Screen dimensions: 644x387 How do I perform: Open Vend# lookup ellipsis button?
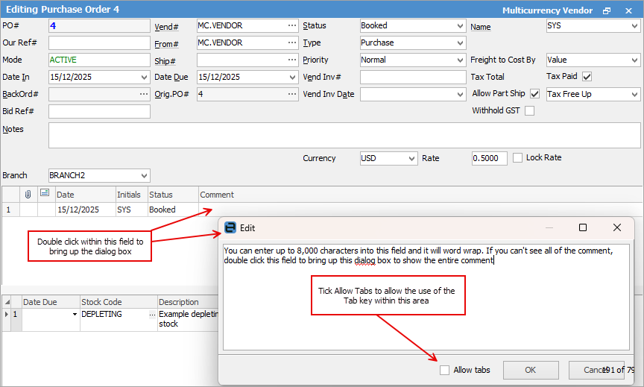pos(292,25)
